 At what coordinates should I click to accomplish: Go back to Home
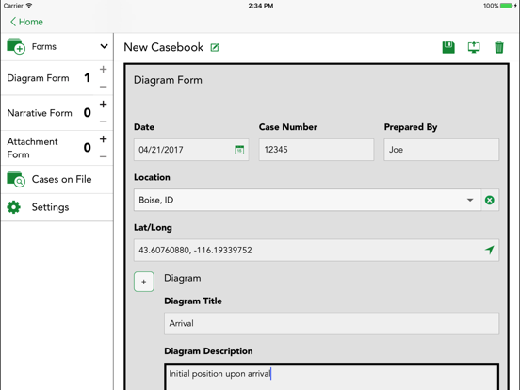[26, 22]
